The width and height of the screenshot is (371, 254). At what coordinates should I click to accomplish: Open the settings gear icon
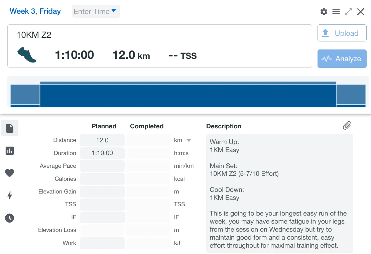click(x=324, y=12)
